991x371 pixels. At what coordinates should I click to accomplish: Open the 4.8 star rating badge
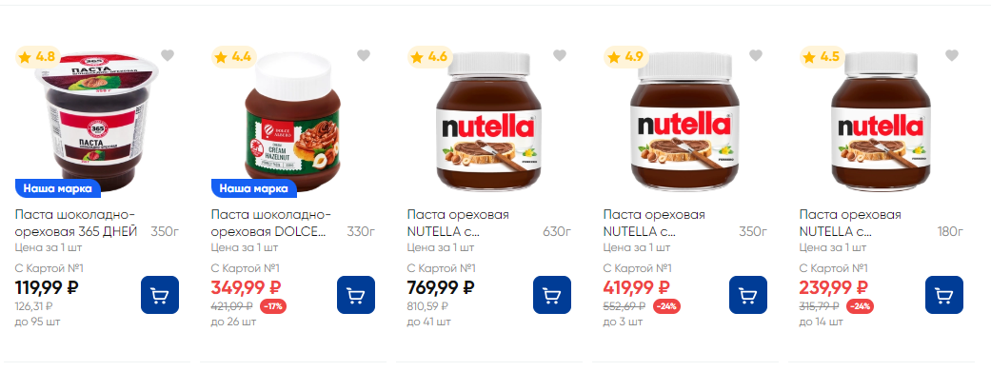36,57
